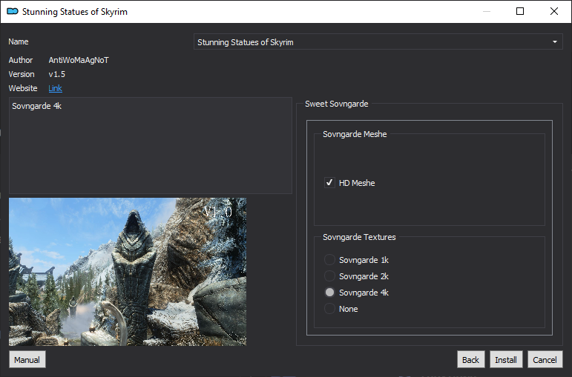Image resolution: width=572 pixels, height=377 pixels.
Task: Close the Stunning Statues of Skyrim window
Action: 554,11
